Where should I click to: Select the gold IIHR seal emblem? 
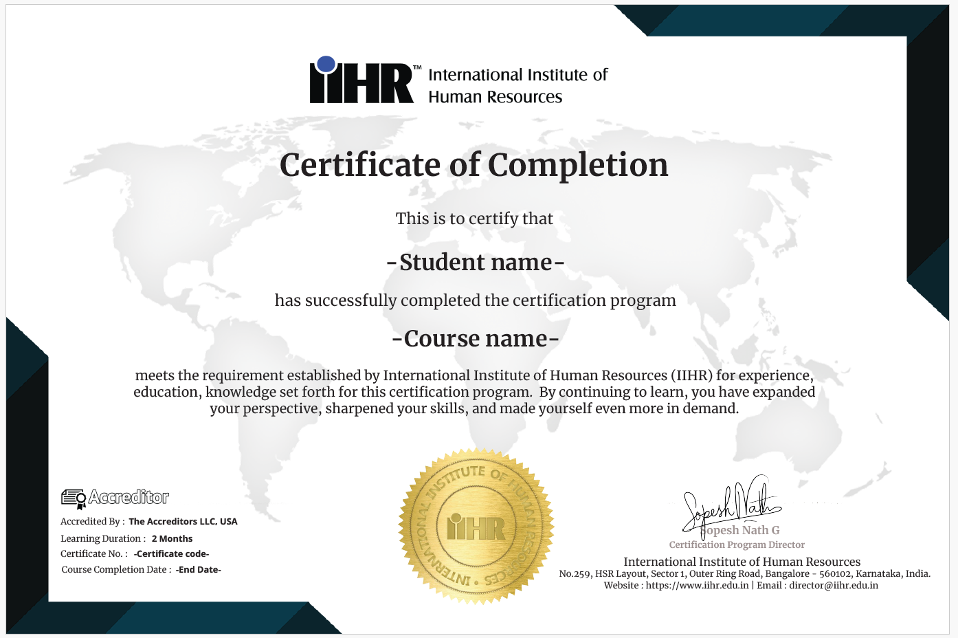476,527
